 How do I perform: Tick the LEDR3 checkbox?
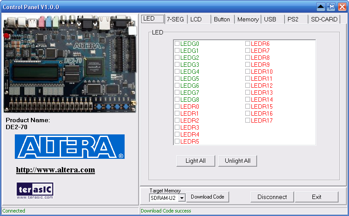pyautogui.click(x=177, y=127)
